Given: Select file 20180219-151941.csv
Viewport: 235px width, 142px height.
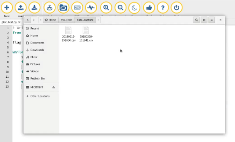Looking at the screenshot, I should pyautogui.click(x=86, y=34).
